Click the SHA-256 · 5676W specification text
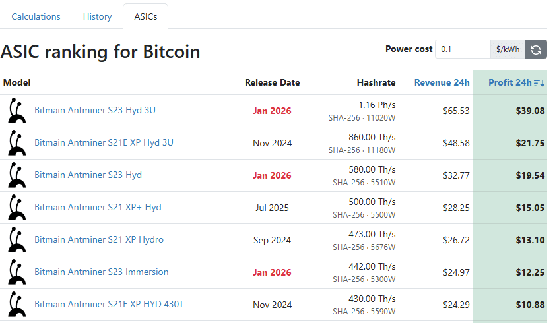 coord(364,247)
